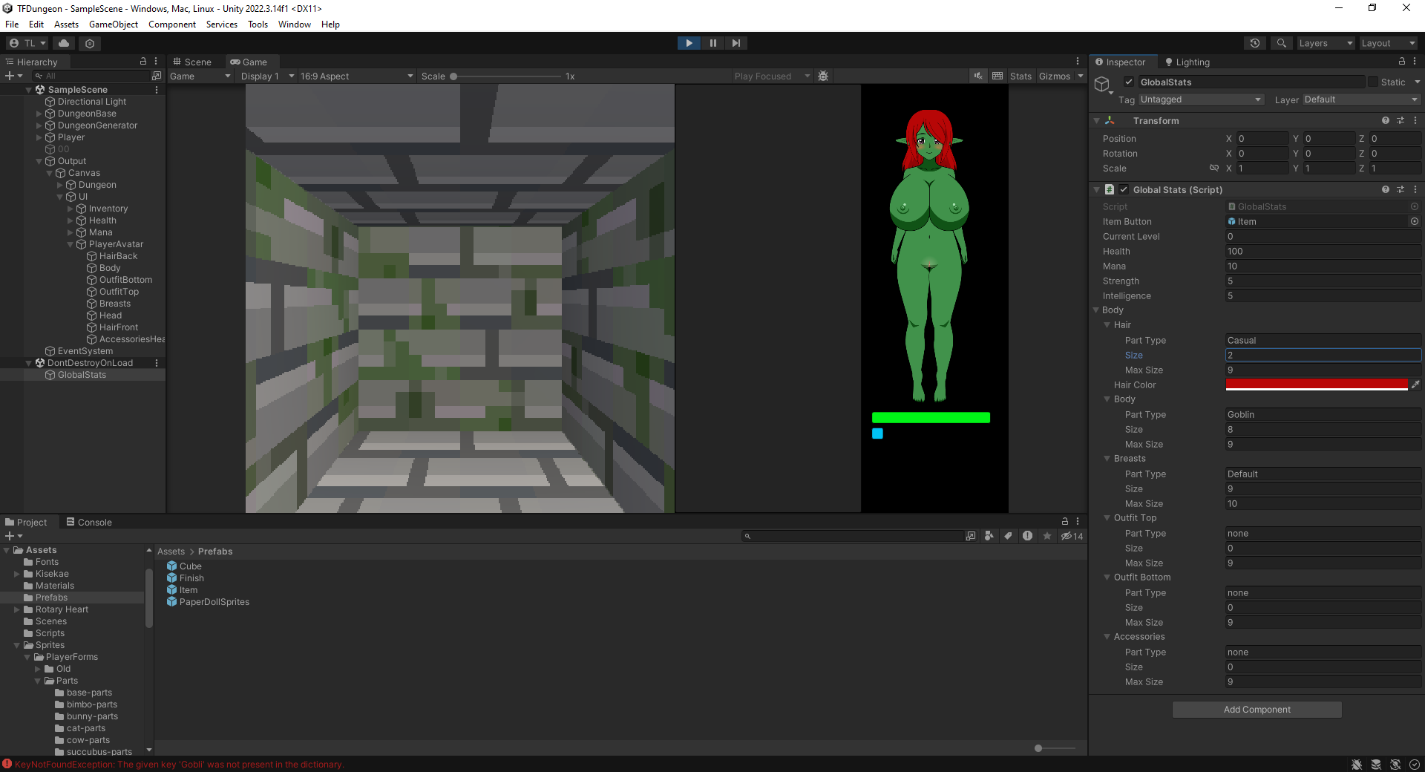Image resolution: width=1425 pixels, height=772 pixels.
Task: Open Unity cloud services icon
Action: 65,43
